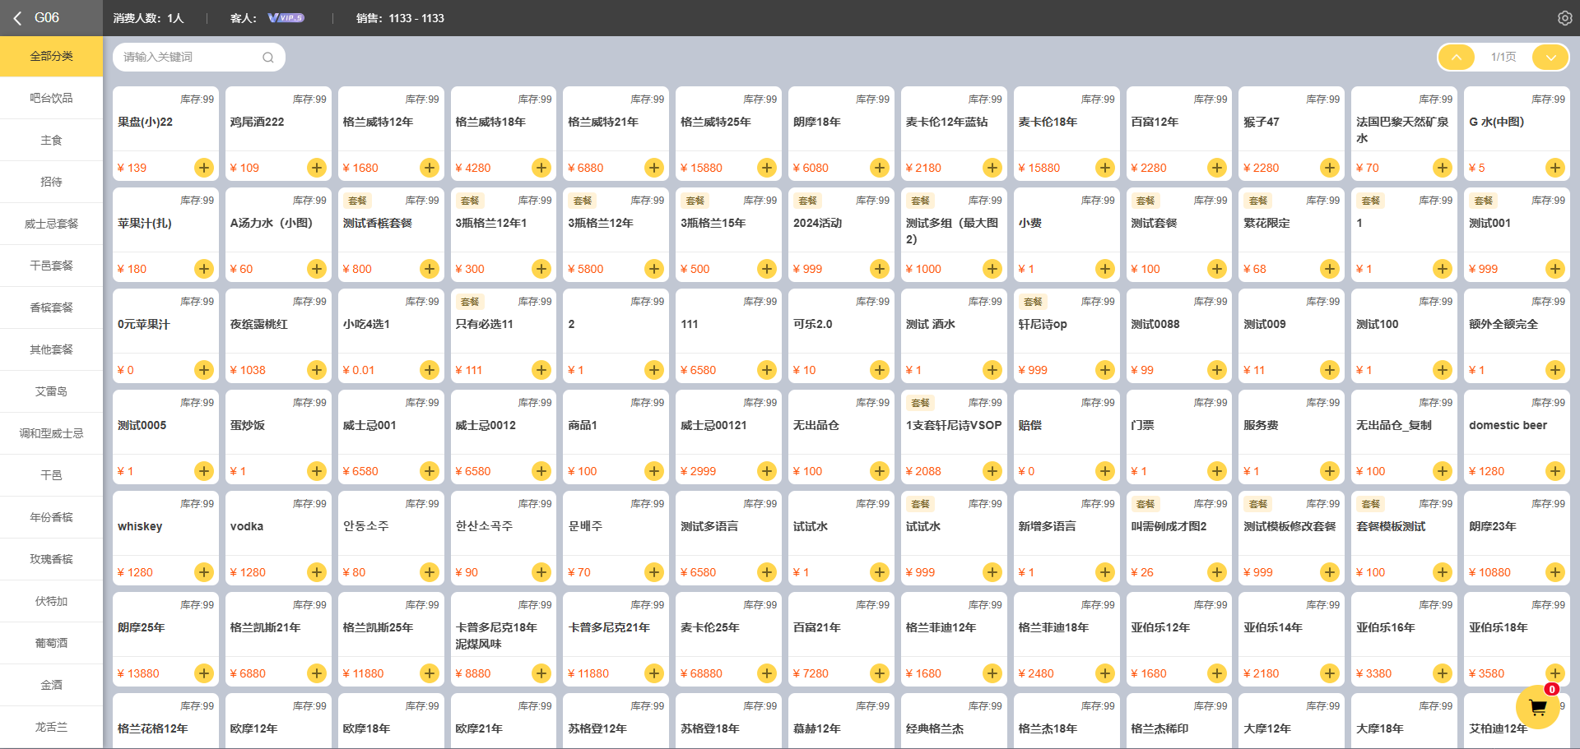Click 格兰菲迪18年 product name

1053,627
